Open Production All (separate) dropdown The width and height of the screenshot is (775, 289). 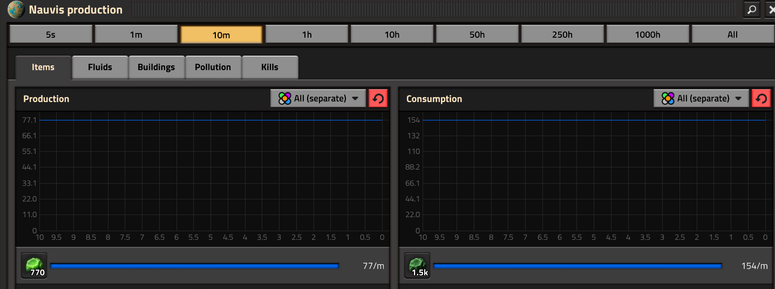point(318,98)
